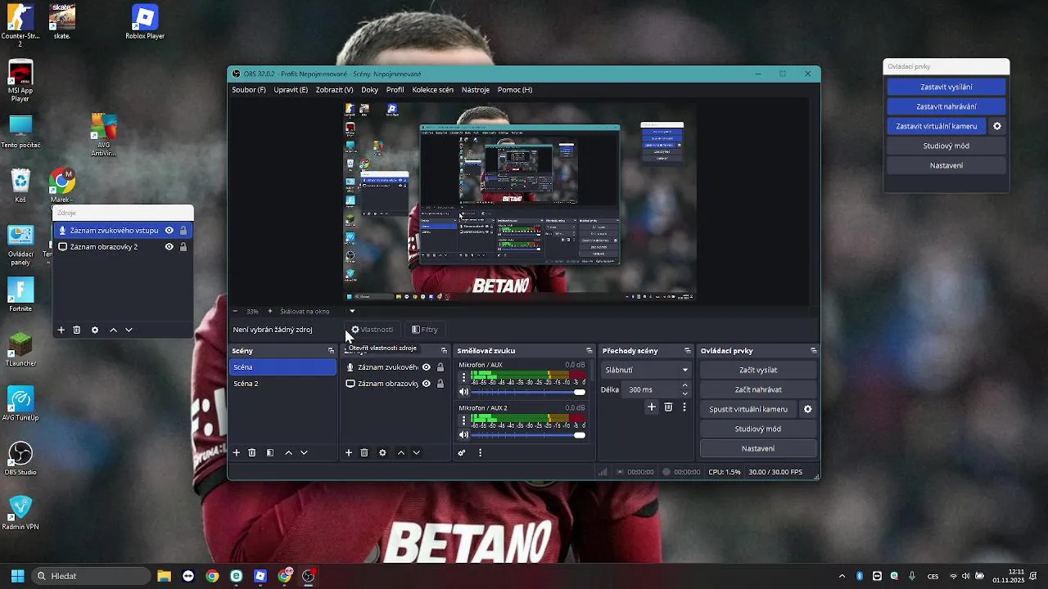
Task: Delete source in floating Zdroje panel
Action: click(x=77, y=330)
